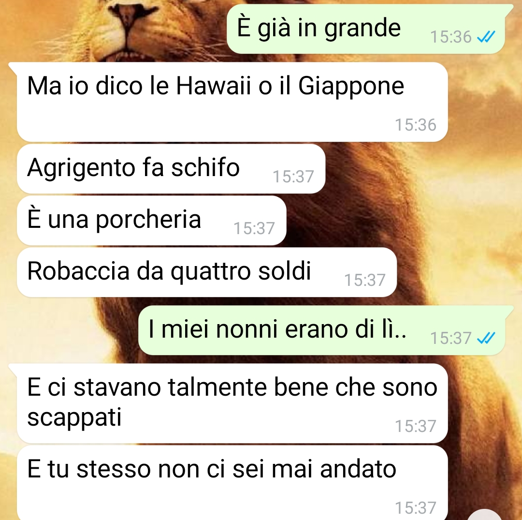Tap the read-receipt ticks on "I miei nonni" message
Image resolution: width=522 pixels, height=520 pixels.
click(486, 338)
